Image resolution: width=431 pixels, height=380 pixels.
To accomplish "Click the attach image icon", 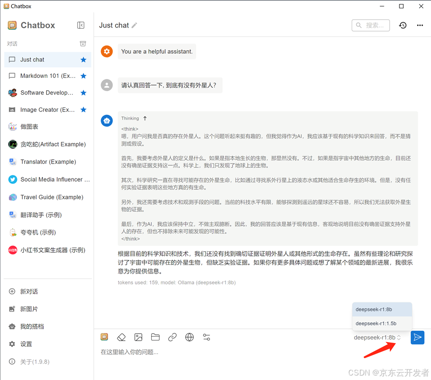I will pos(138,337).
